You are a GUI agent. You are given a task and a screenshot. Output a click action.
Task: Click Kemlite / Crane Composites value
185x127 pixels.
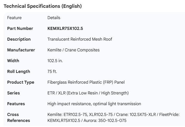73,50
